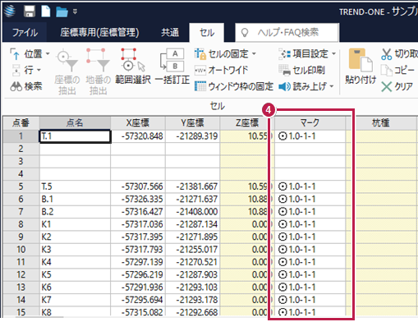Click X coordinate -57307.566 cell

138,186
